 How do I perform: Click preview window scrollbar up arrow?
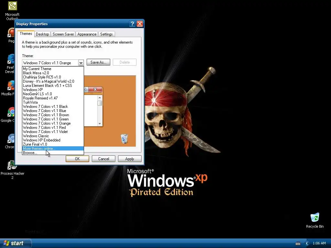pos(100,98)
